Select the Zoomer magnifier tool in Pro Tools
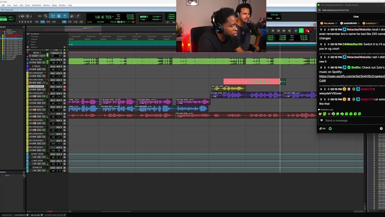The width and height of the screenshot is (385, 217). (x=46, y=16)
